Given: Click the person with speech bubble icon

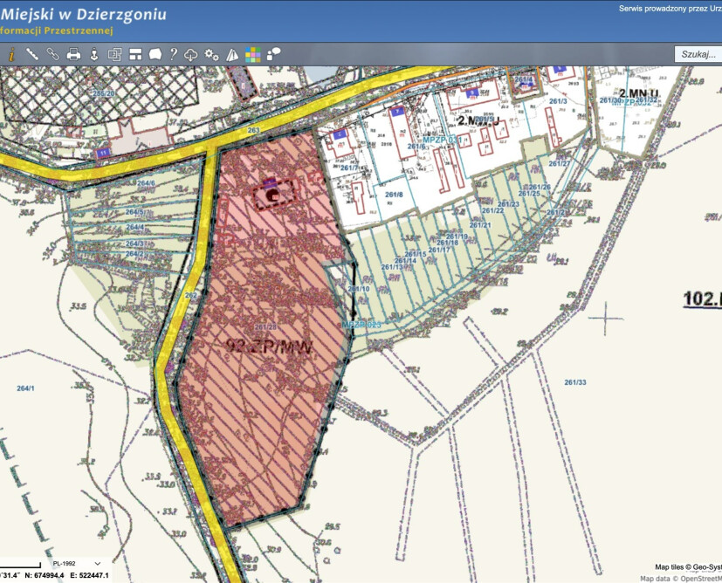Looking at the screenshot, I should (x=273, y=54).
